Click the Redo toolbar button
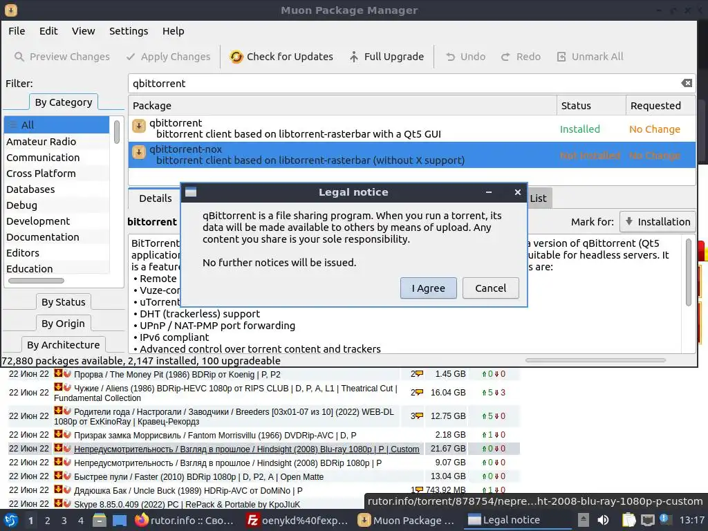 click(521, 57)
